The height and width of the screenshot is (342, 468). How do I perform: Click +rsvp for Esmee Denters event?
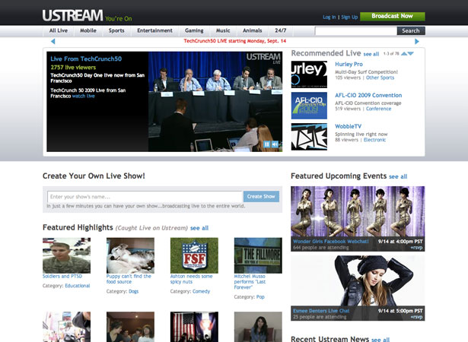pyautogui.click(x=416, y=317)
